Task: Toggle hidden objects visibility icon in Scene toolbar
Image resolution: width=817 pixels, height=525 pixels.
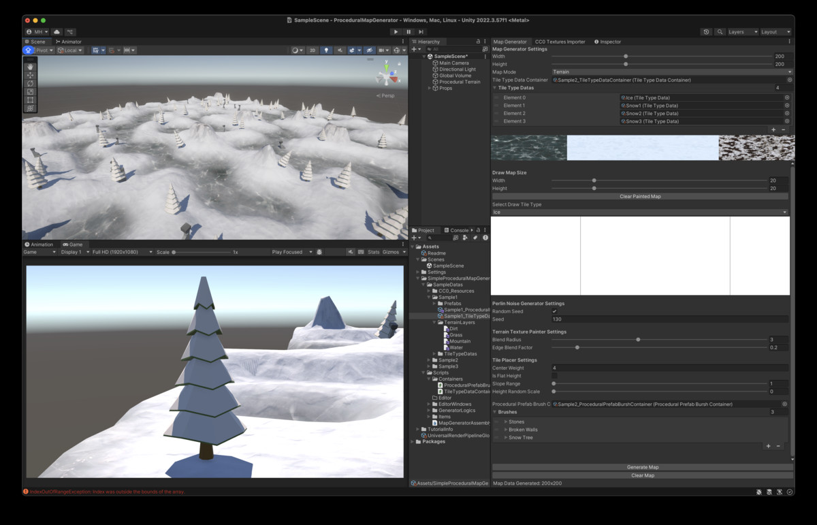Action: coord(368,50)
